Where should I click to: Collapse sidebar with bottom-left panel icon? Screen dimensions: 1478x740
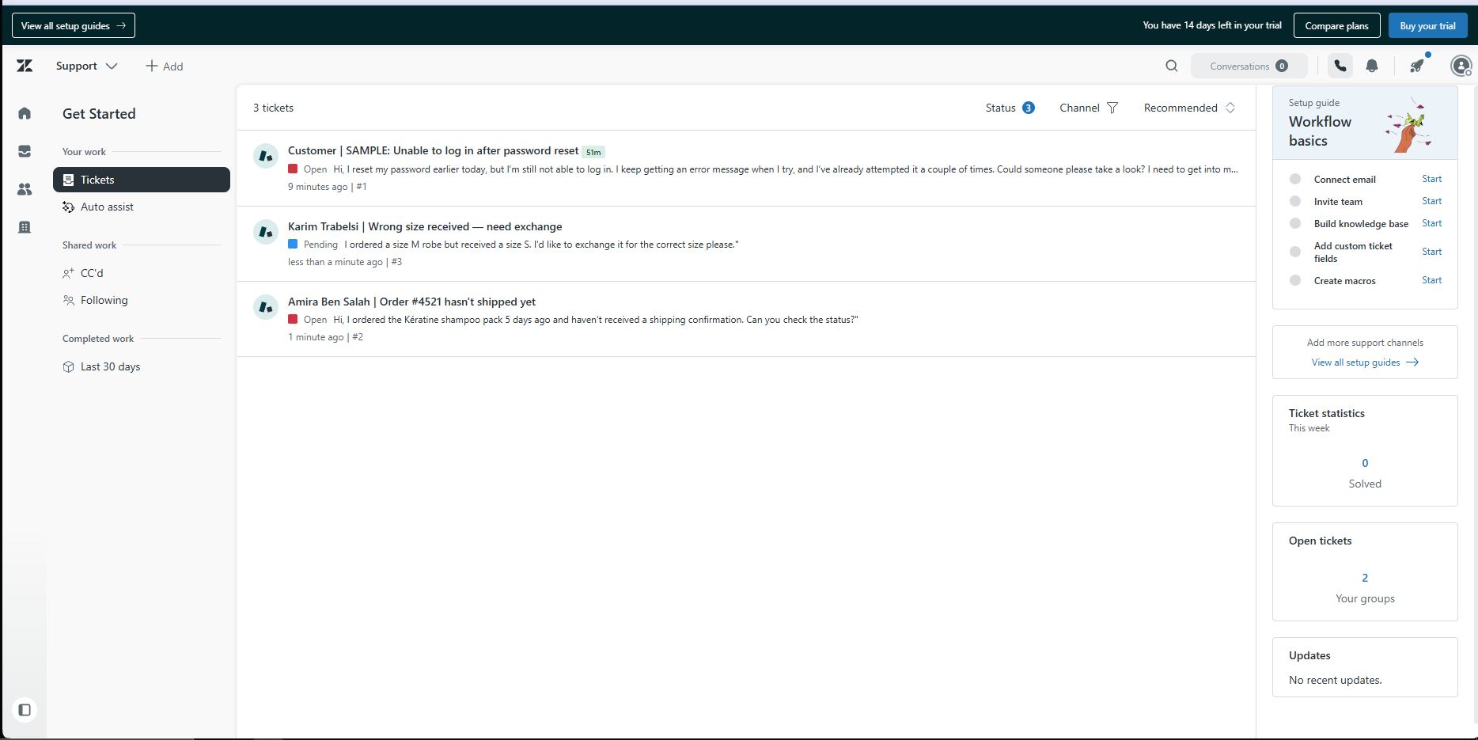pyautogui.click(x=25, y=710)
